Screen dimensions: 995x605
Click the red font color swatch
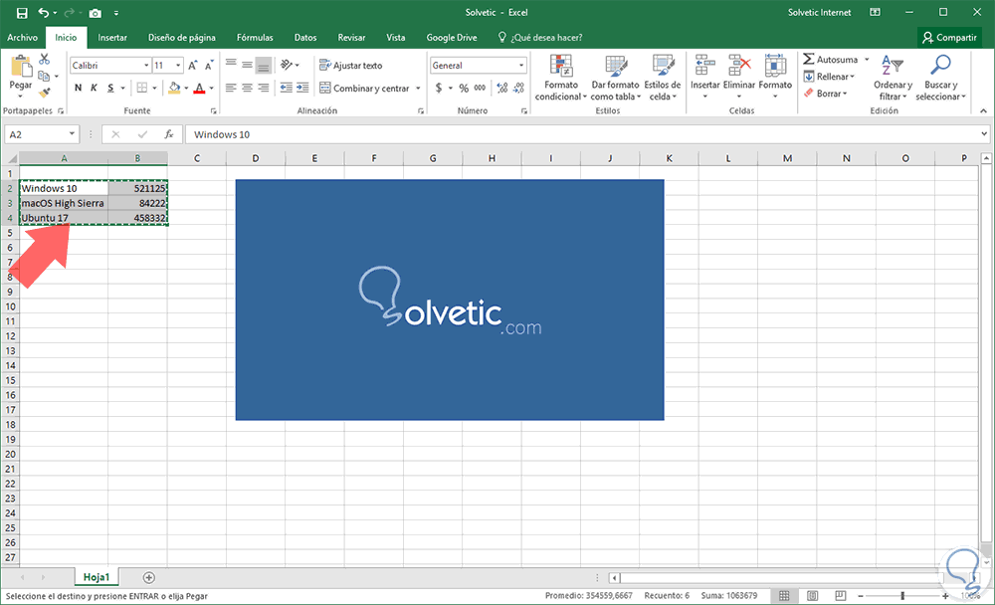tap(199, 89)
